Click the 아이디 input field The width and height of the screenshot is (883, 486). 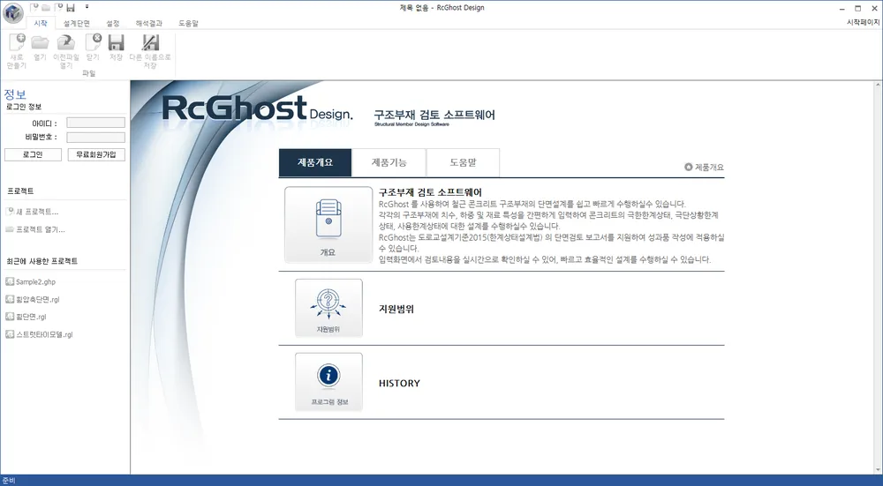[95, 123]
